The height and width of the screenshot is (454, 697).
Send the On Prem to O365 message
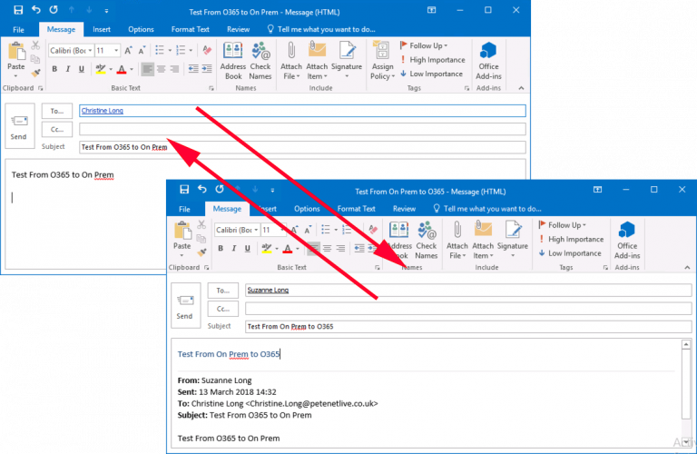[185, 305]
